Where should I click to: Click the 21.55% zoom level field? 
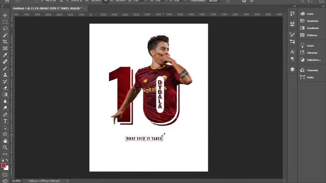[16, 181]
